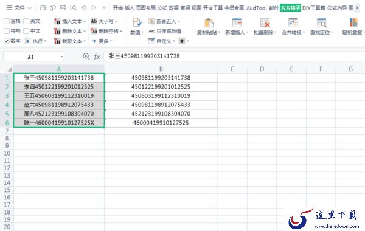Switch to the 数据 tab
The image size is (365, 231).
(173, 8)
